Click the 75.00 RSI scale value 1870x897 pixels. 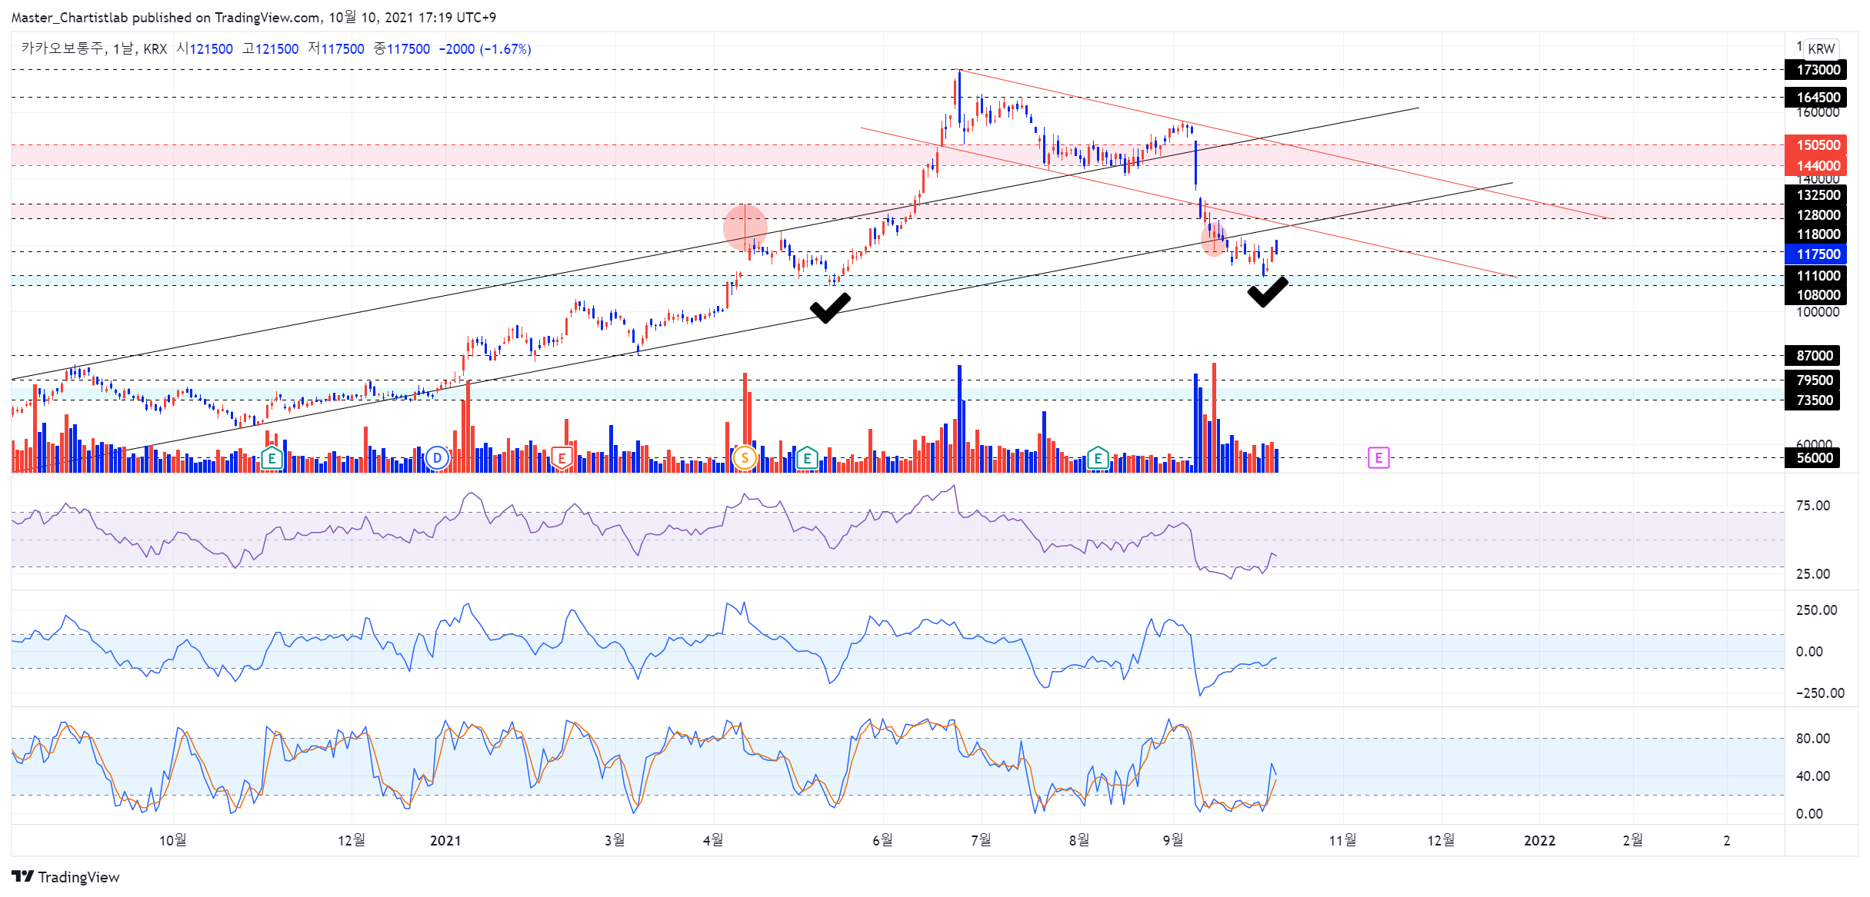pos(1813,506)
